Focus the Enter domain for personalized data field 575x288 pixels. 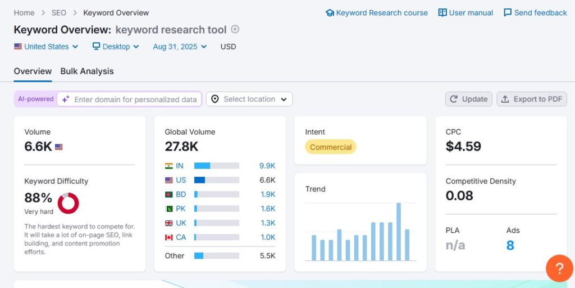coord(129,99)
